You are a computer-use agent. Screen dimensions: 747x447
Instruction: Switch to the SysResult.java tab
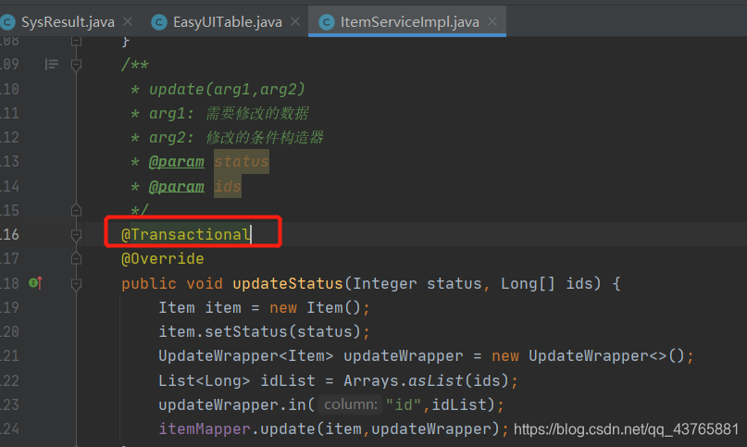pos(68,22)
